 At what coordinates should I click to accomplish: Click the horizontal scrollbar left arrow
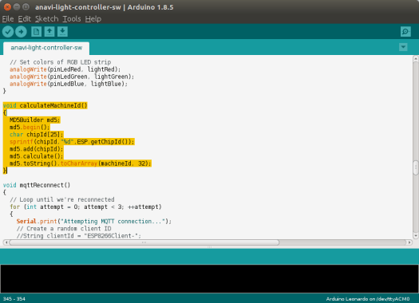point(6,242)
